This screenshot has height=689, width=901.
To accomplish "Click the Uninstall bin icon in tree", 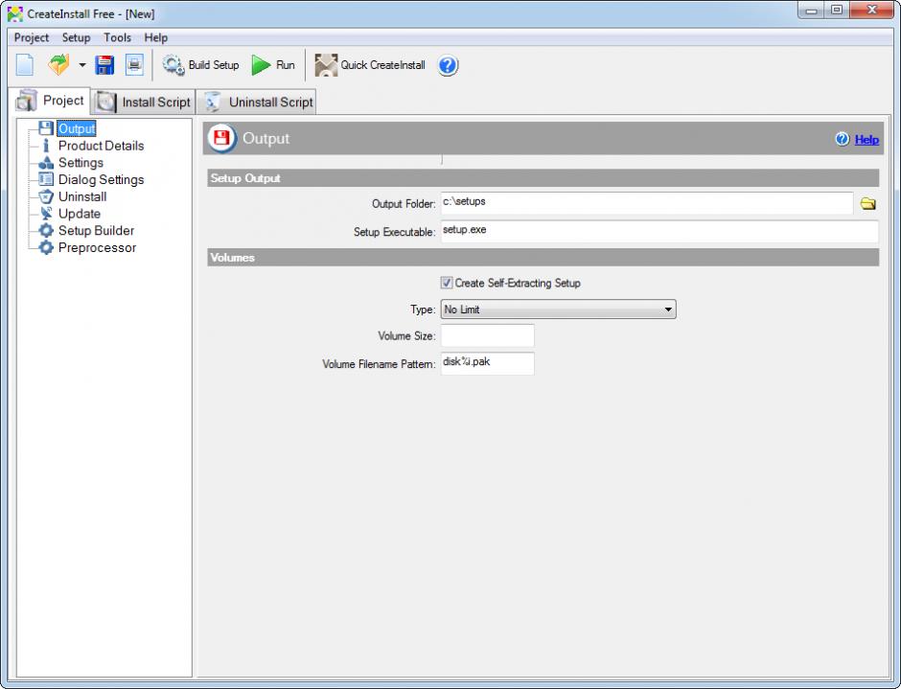I will (x=46, y=196).
